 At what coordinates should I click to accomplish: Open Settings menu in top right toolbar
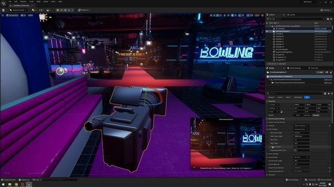(x=326, y=10)
